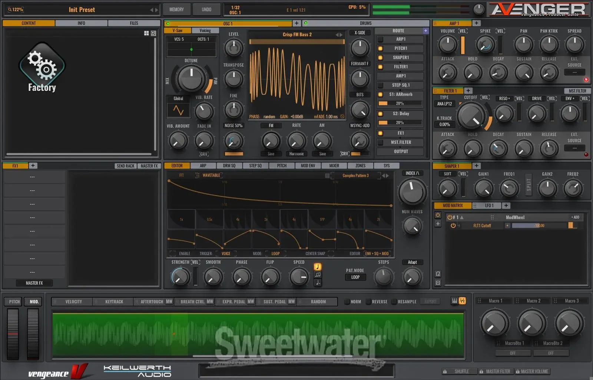Open the ANA LP12 filter type dropdown
This screenshot has width=593, height=380.
[x=444, y=104]
